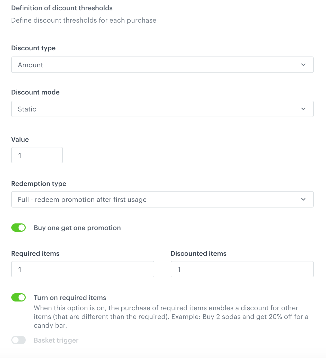The image size is (326, 358).
Task: Click the Definition of dicount thresholds heading
Action: coord(62,8)
